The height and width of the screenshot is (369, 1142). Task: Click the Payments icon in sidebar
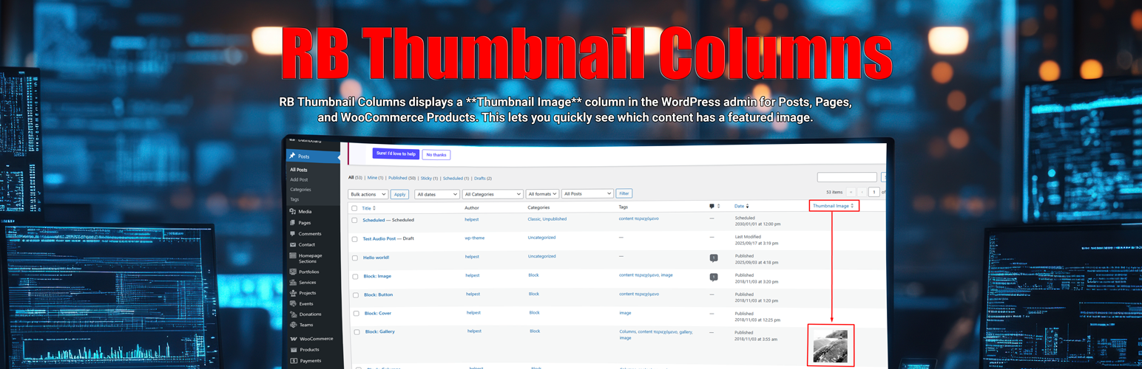click(294, 361)
